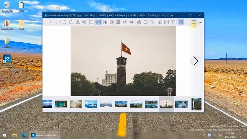Click the 2.16 MB file size text
The image size is (247, 139).
click(132, 15)
